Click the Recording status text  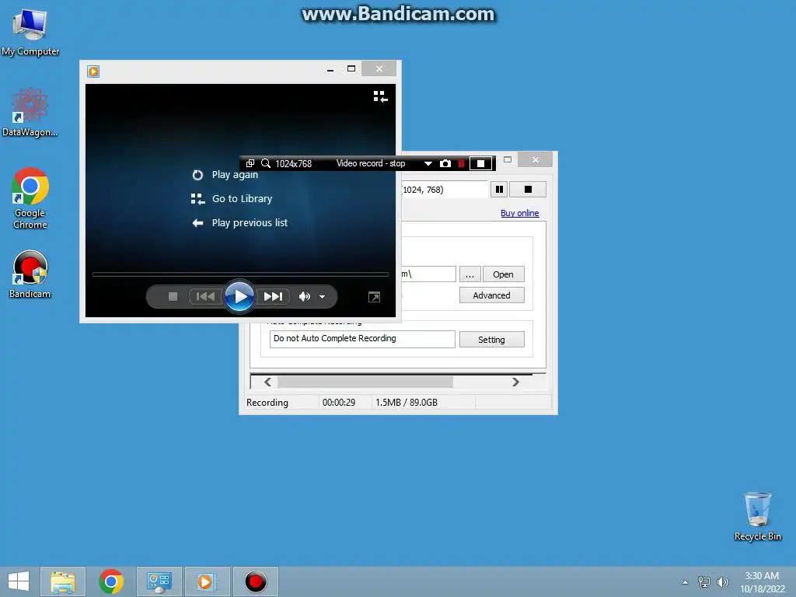point(267,403)
